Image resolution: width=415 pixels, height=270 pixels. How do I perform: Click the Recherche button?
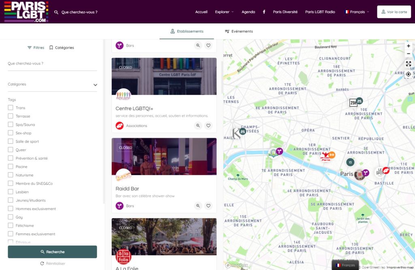coord(52,252)
